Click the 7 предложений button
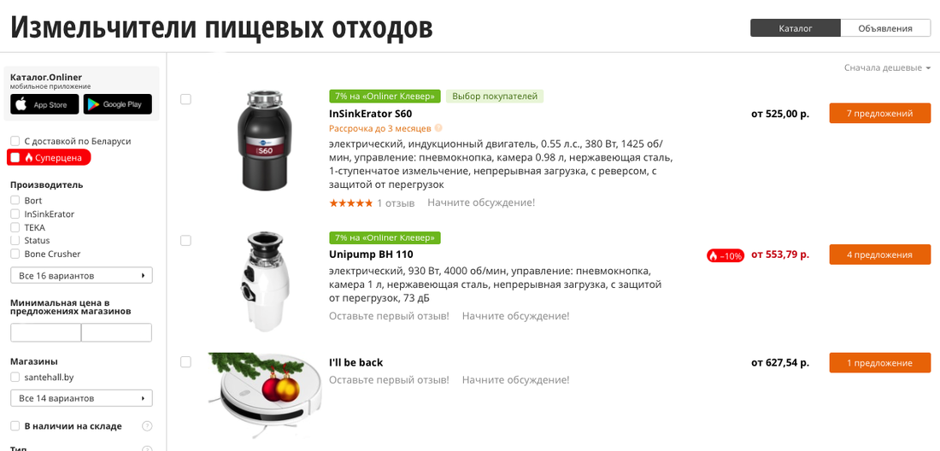This screenshot has width=940, height=451. (x=880, y=114)
